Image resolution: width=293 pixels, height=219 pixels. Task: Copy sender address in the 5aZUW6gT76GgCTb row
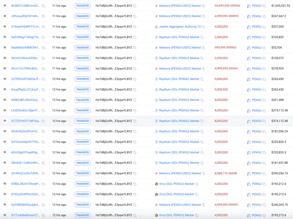[x=135, y=37]
